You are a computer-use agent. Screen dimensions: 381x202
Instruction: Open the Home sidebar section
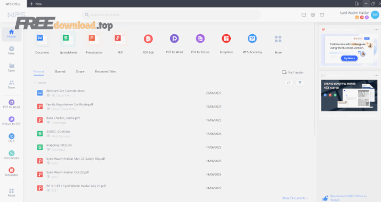11,34
